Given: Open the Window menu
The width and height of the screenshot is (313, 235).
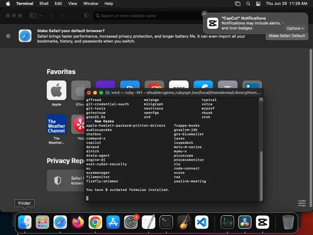Looking at the screenshot, I should coord(91,3).
